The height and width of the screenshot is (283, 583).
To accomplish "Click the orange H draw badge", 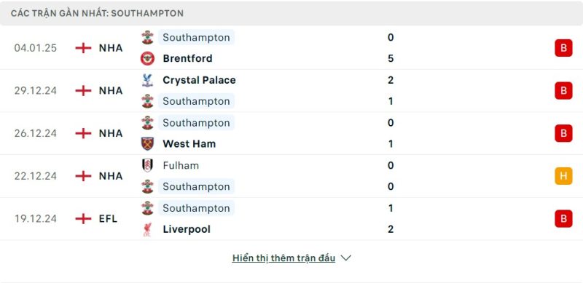I will coord(563,176).
